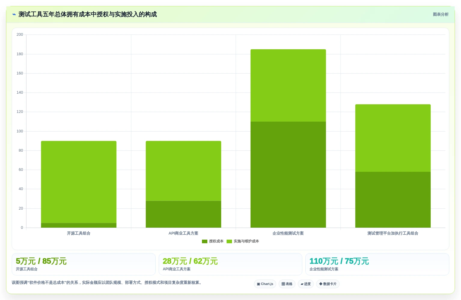Click the y-axis value 200
Screen dimensions: 461x300
(x=20, y=35)
